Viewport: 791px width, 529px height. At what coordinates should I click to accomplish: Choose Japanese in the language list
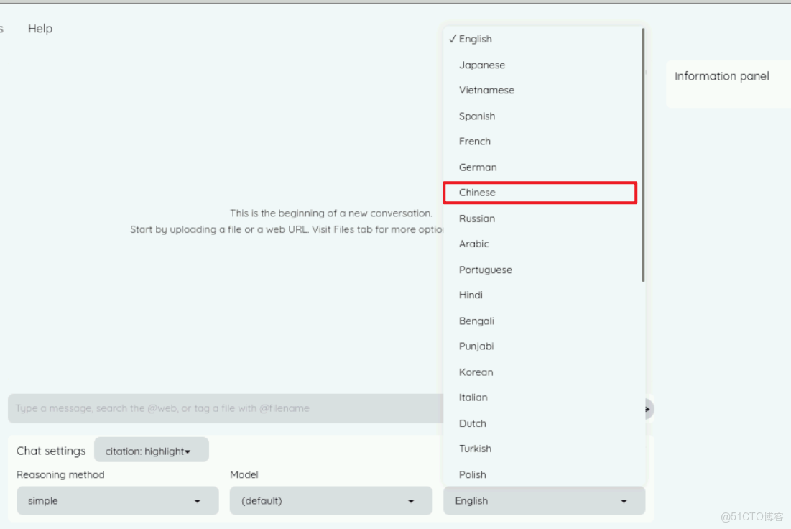(x=482, y=65)
